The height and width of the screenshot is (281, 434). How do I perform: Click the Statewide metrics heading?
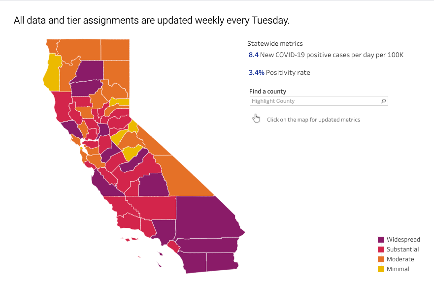276,44
